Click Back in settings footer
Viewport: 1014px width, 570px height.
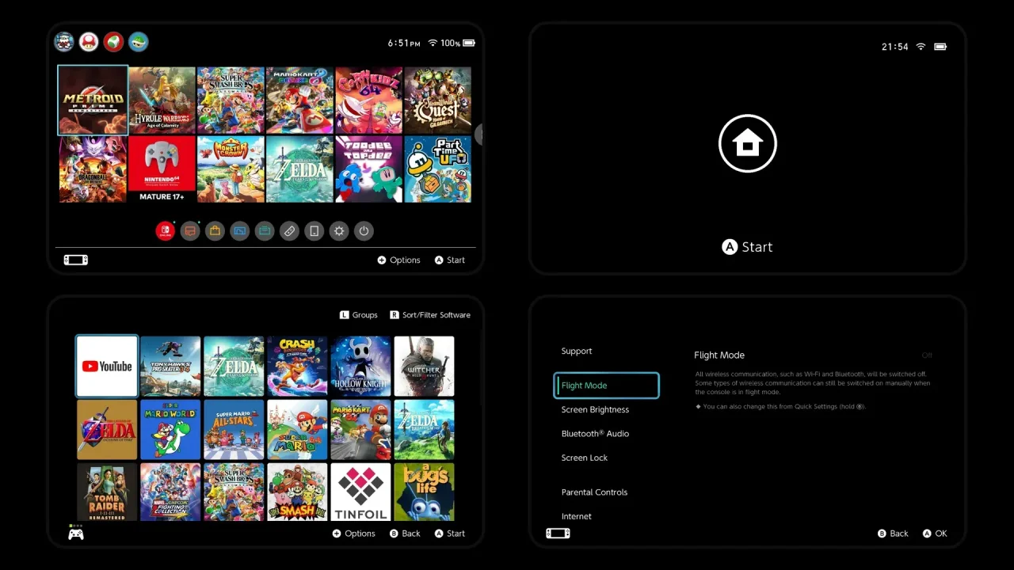tap(893, 534)
